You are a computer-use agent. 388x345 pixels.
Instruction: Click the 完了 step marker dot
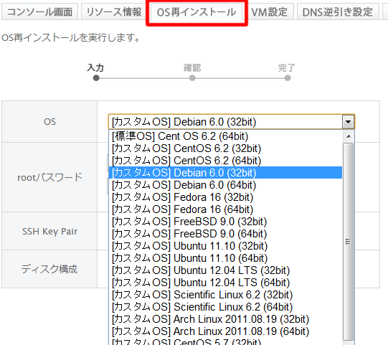click(288, 78)
